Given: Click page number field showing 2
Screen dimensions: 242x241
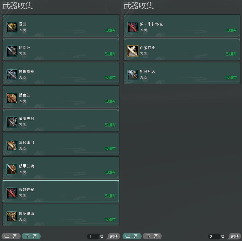Looking at the screenshot, I should click(x=214, y=236).
